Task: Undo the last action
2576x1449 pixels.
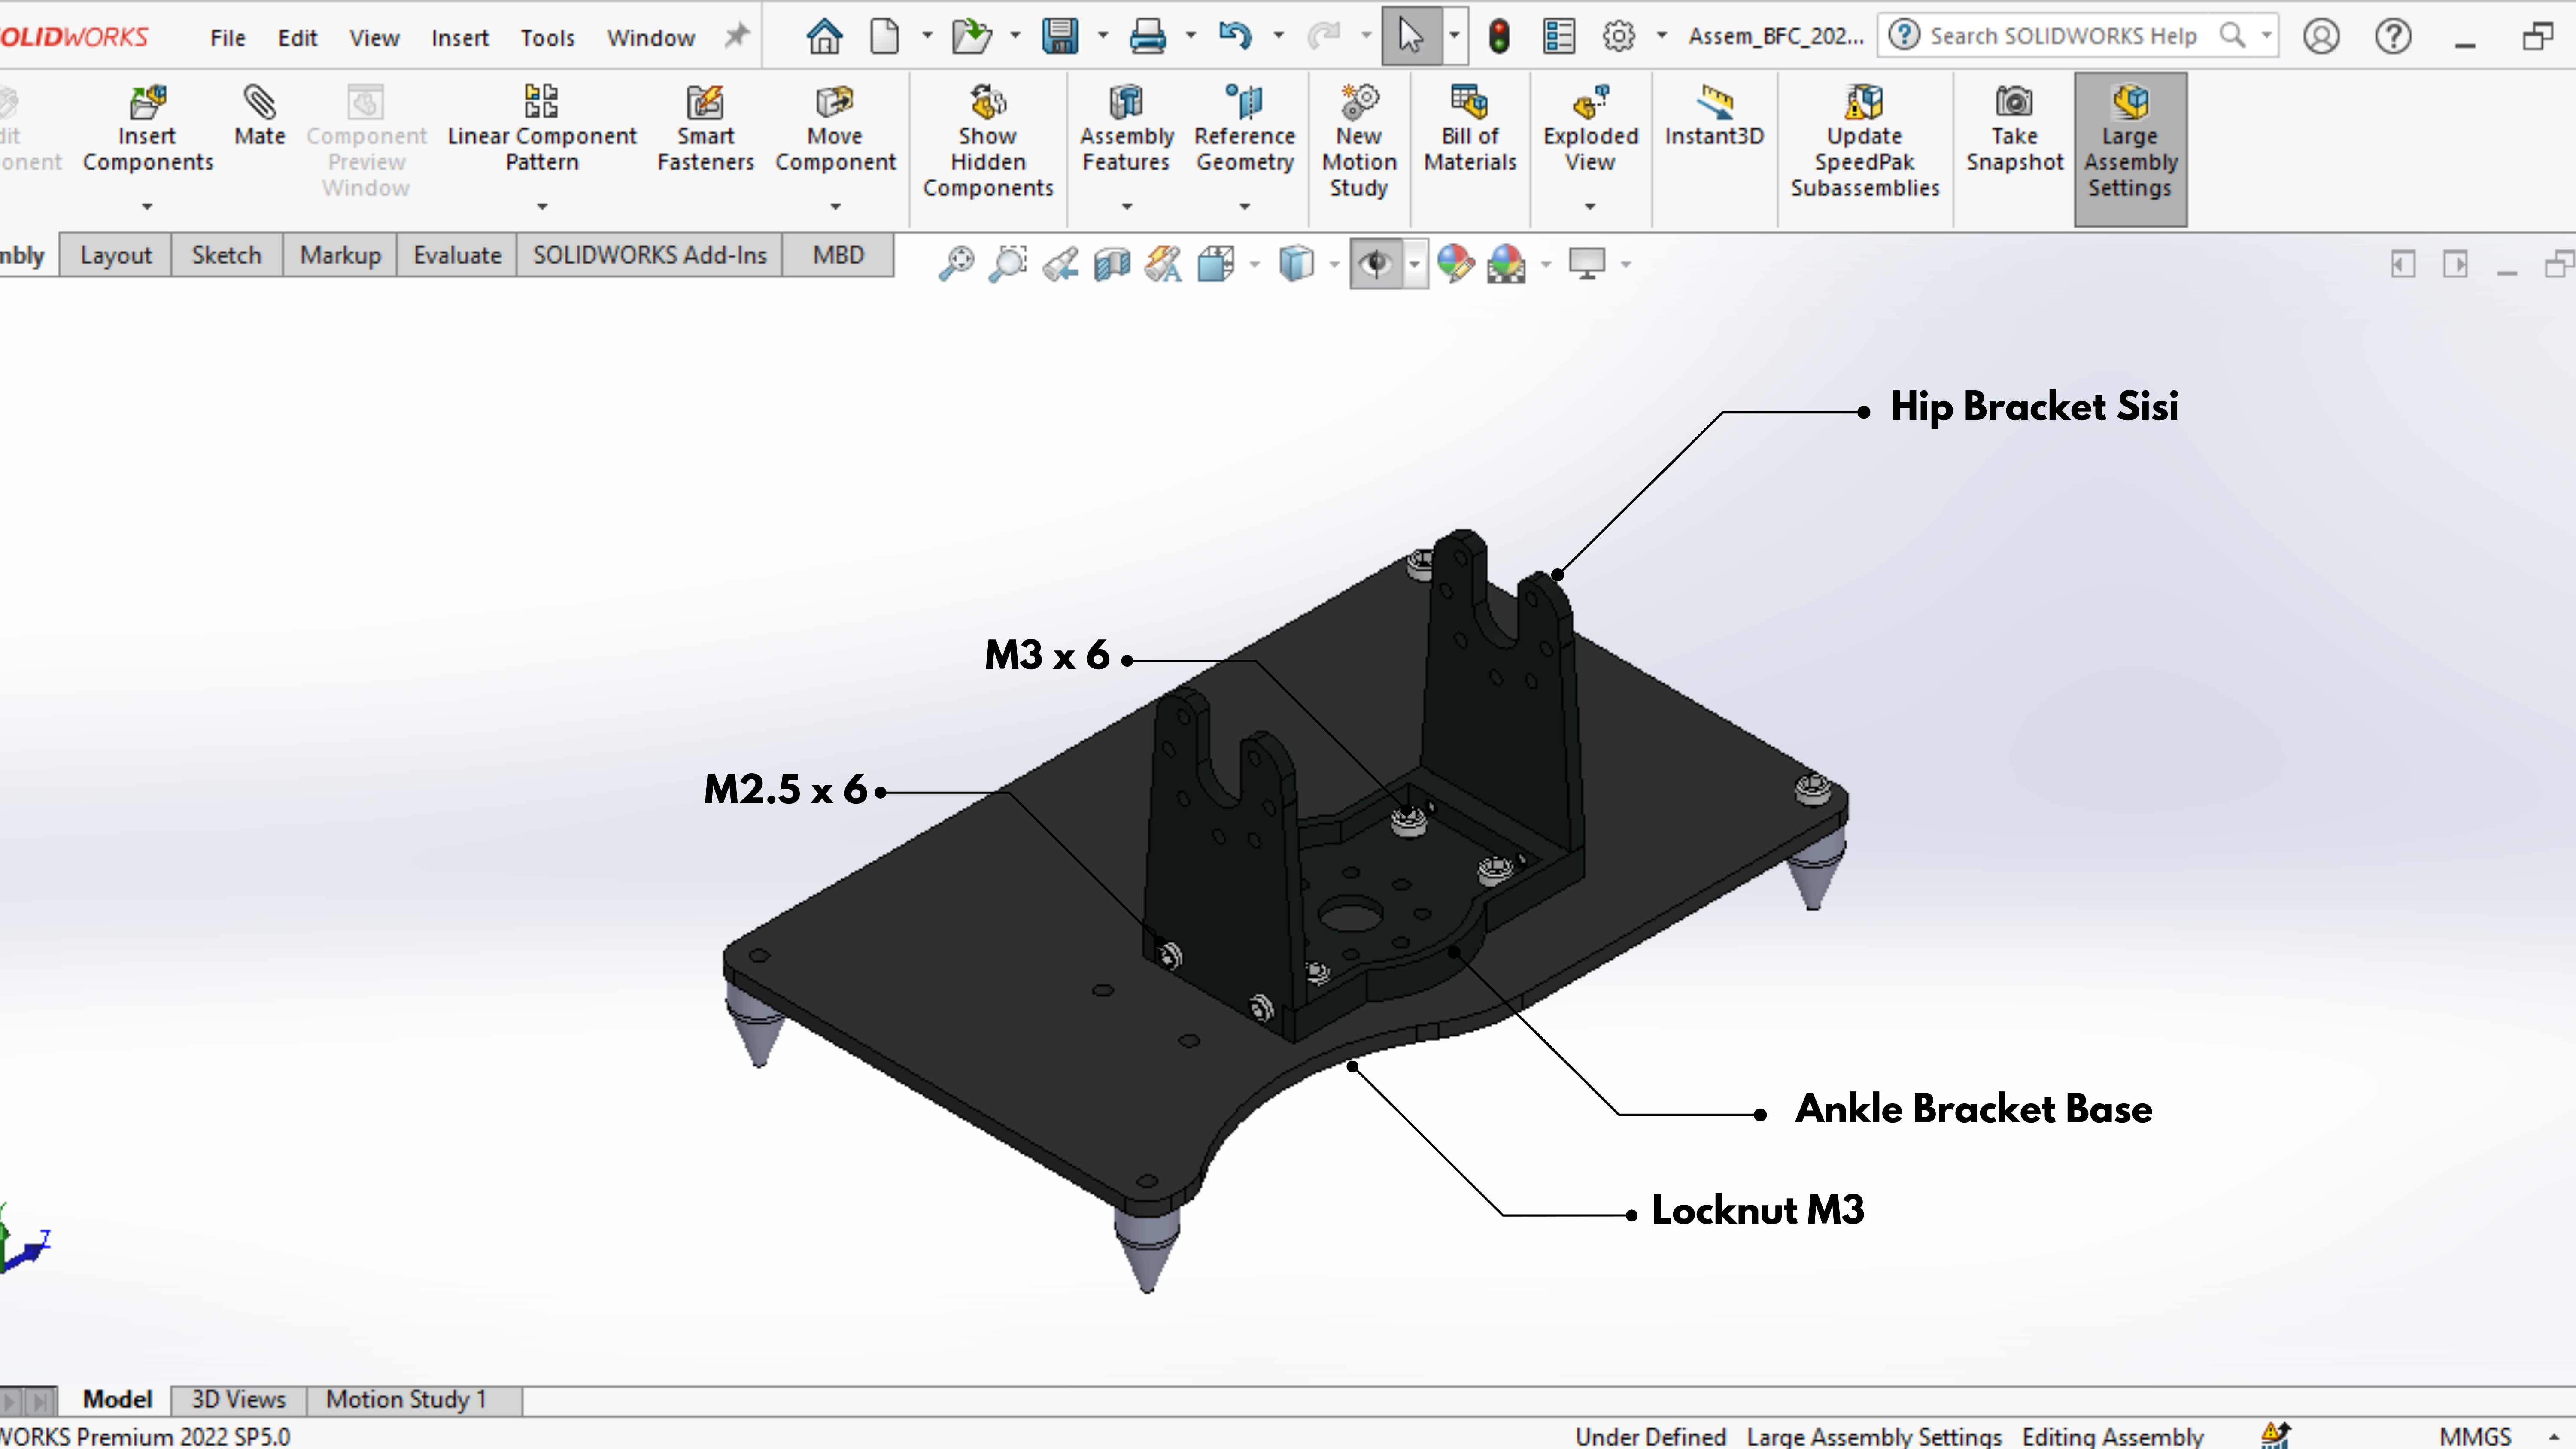Action: click(1235, 37)
